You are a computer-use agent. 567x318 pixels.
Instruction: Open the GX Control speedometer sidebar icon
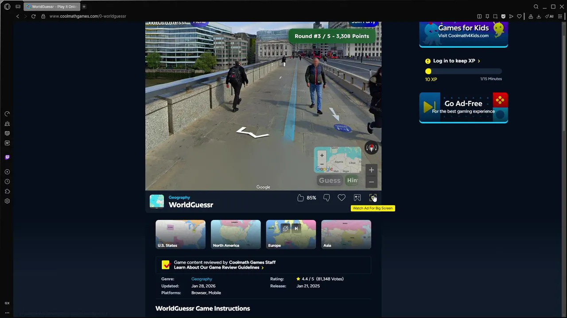[x=7, y=114]
